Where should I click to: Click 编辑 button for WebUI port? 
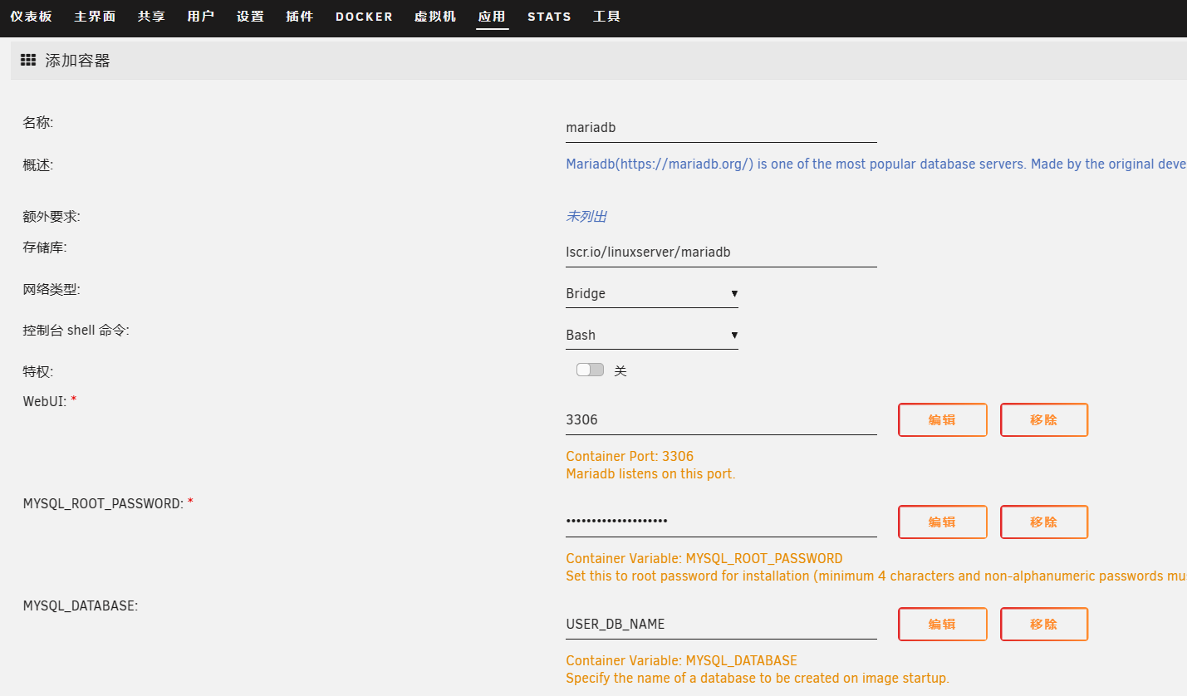click(942, 420)
